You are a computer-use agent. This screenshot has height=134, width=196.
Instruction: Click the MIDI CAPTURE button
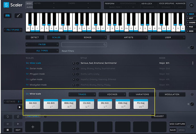point(177,124)
